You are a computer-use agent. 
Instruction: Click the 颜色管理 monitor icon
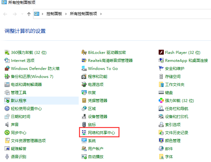162,141
